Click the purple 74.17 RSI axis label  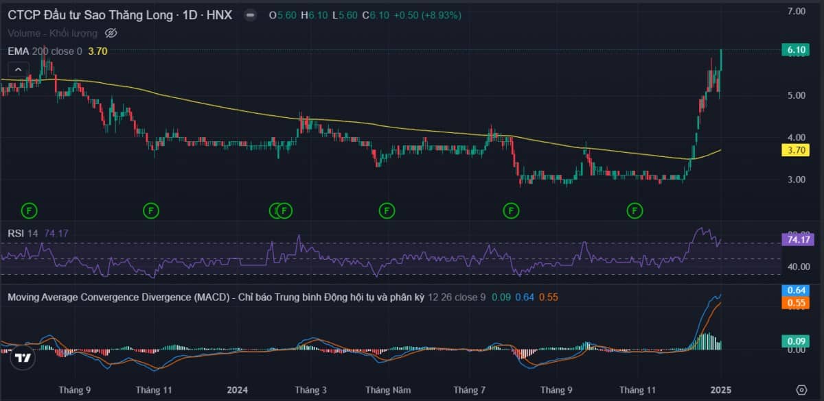(x=797, y=240)
